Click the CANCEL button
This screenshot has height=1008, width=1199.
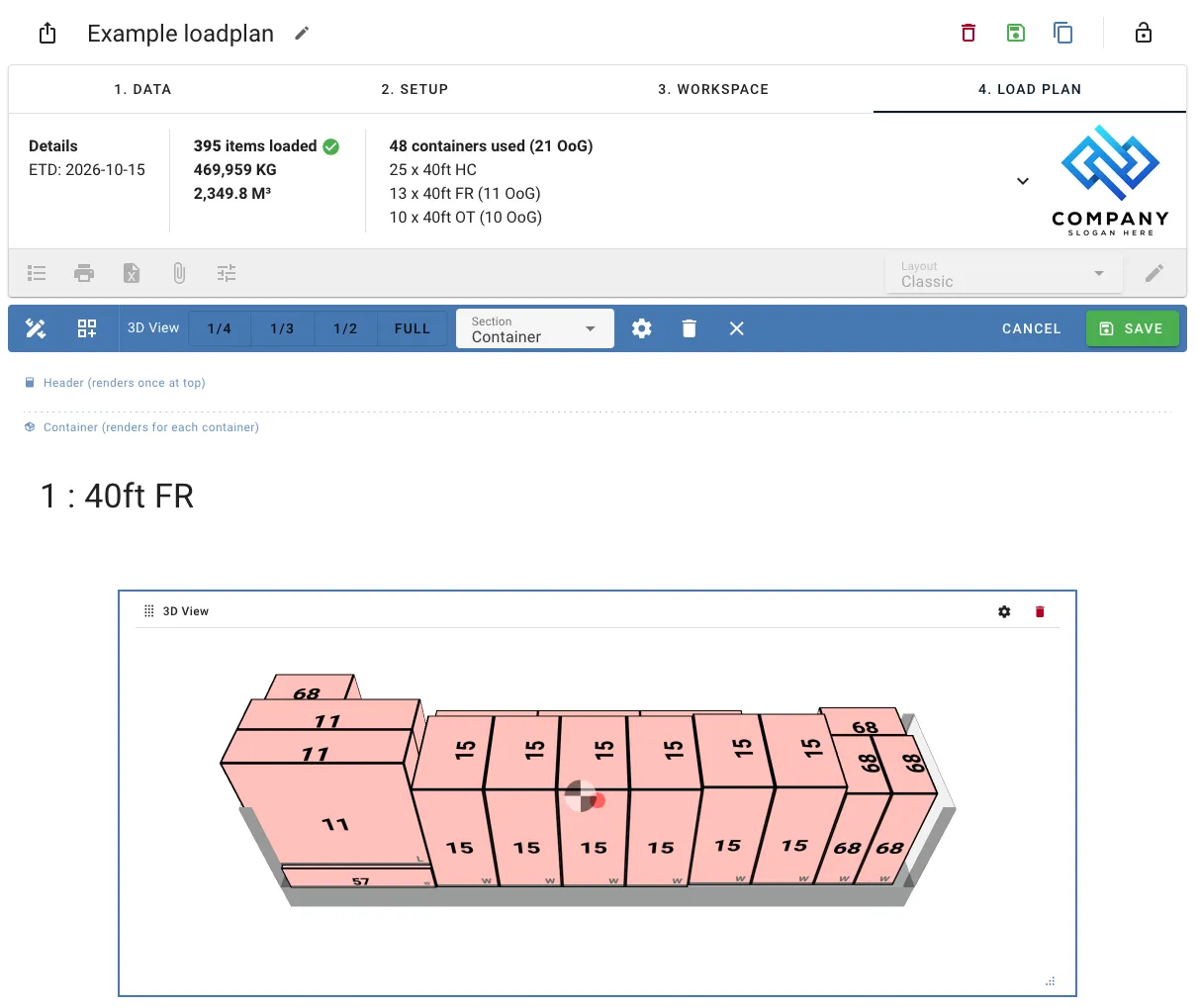[1032, 328]
